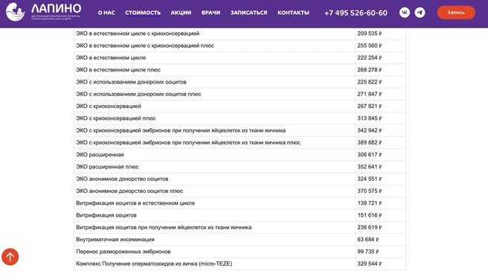Viewport: 488px width, 277px height.
Task: Select row Комплекс Получение сперматозоидов из яичка (micro-TEZE)
Action: (x=240, y=264)
